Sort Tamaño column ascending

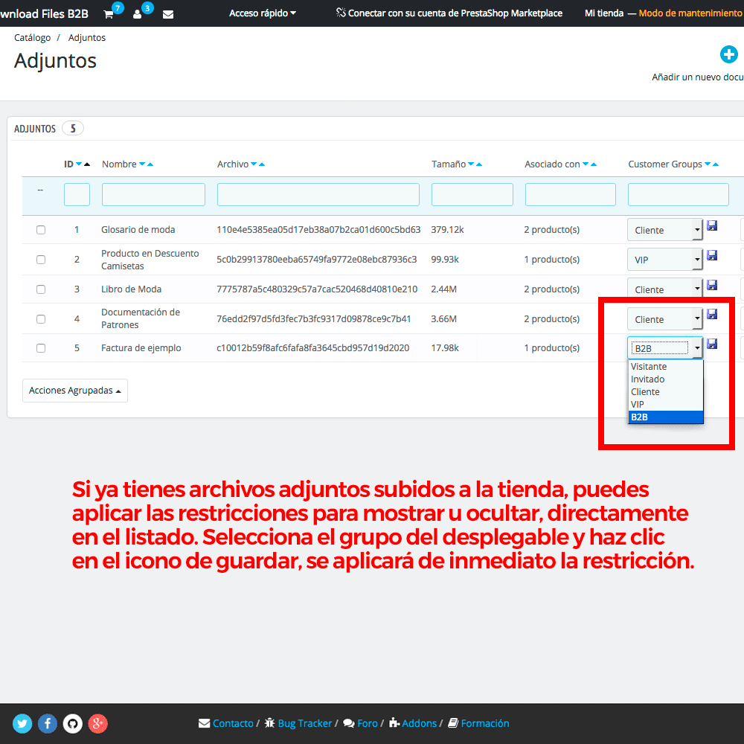(x=479, y=164)
